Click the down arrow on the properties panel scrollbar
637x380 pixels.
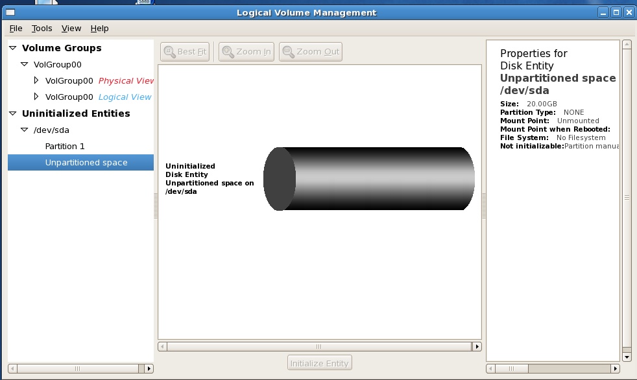627,357
